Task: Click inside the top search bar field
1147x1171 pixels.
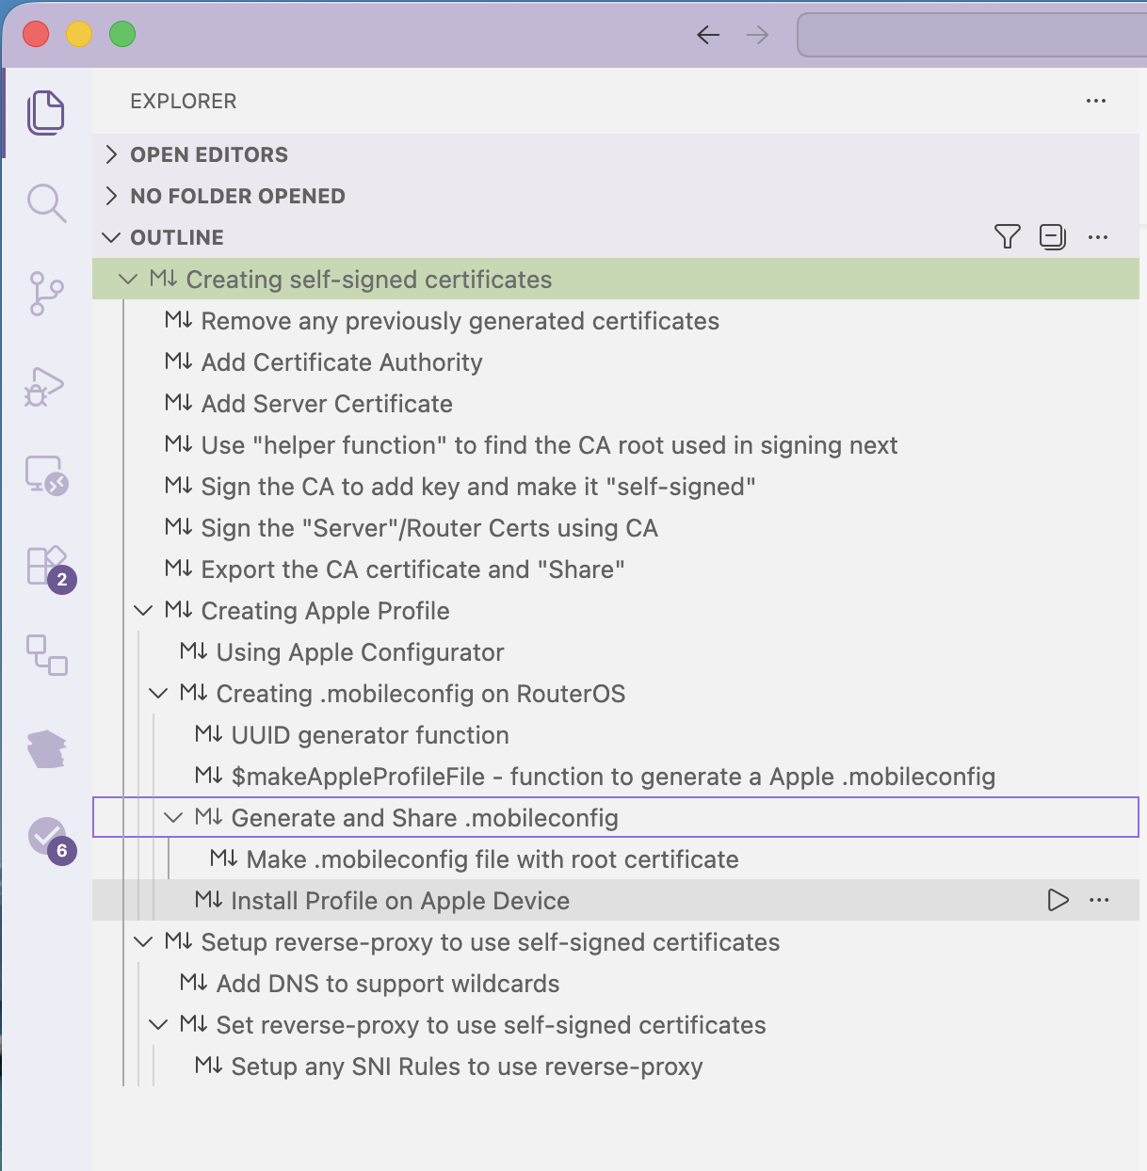Action: 970,34
